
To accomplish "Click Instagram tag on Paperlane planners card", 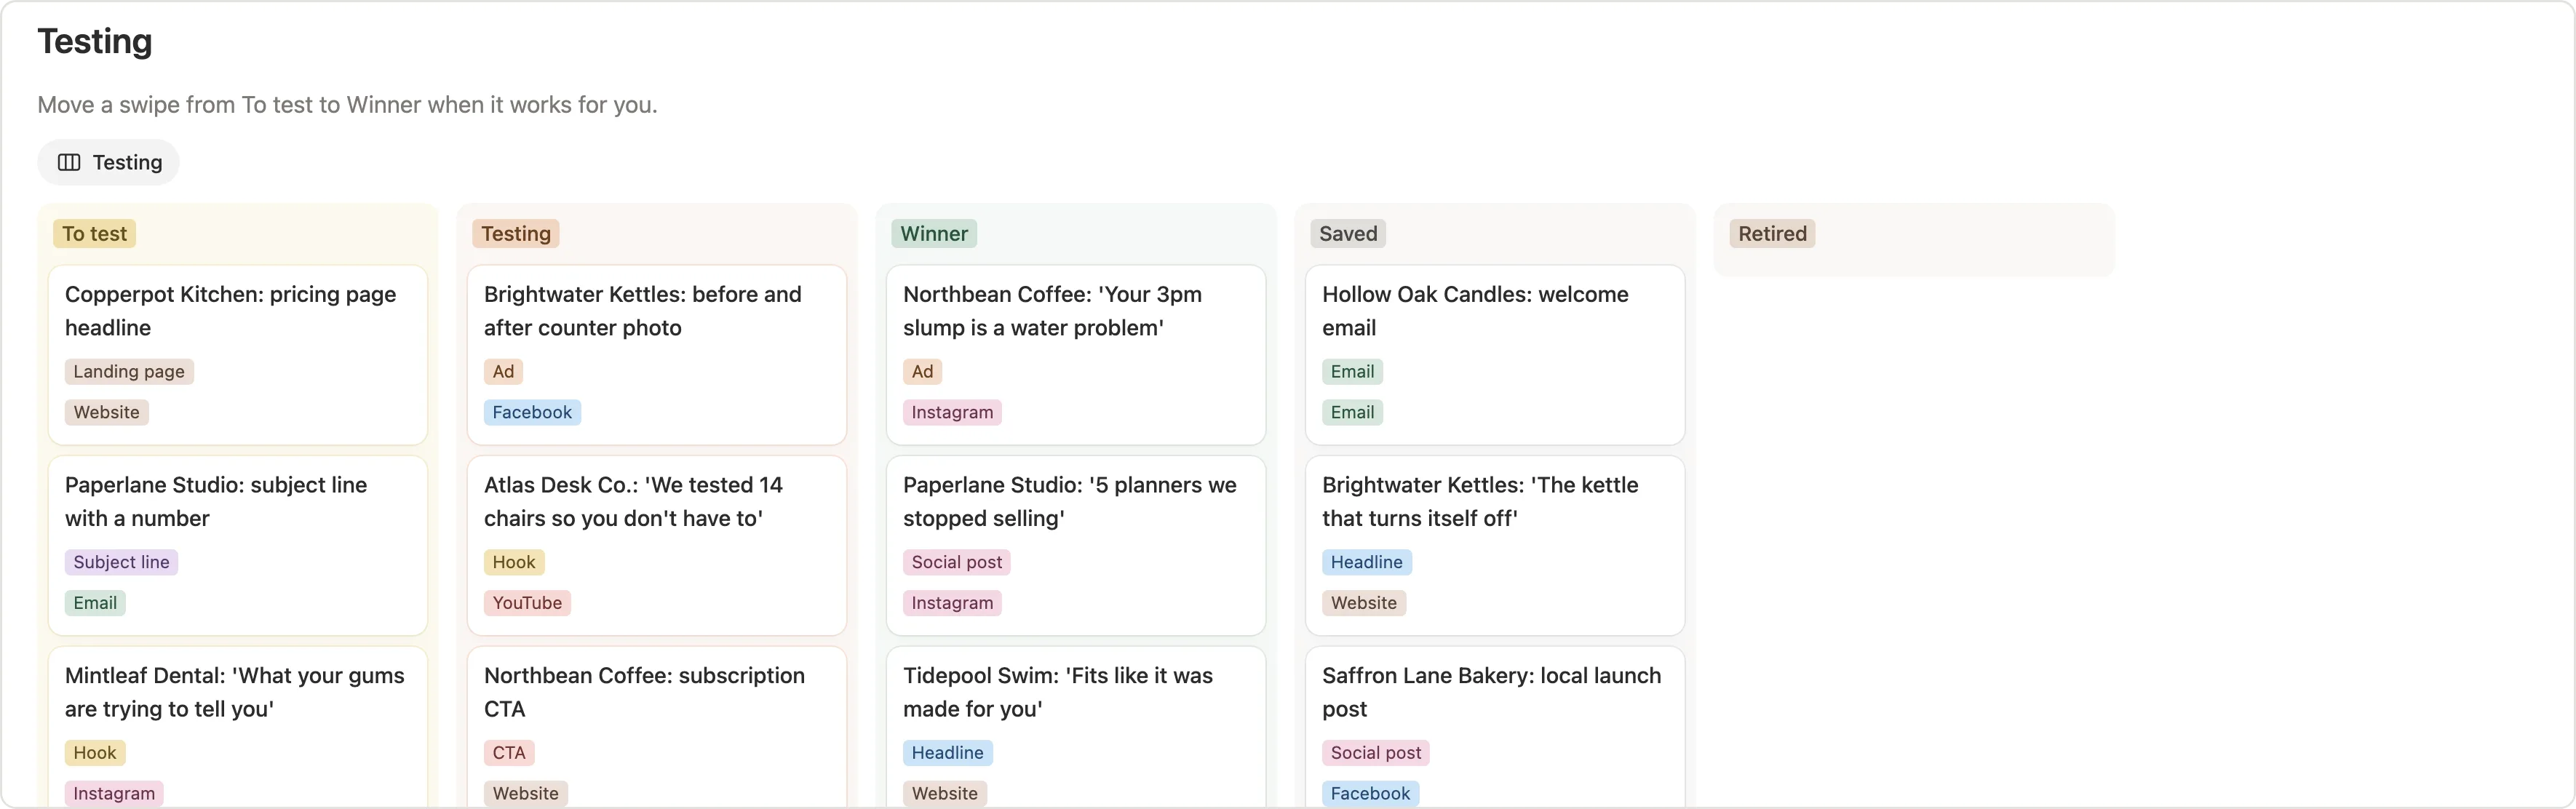I will 952,604.
